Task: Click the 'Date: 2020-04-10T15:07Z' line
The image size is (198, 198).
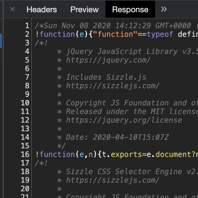Action: (117, 137)
